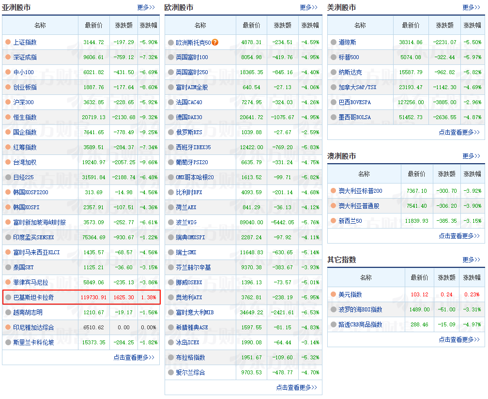Click the 38314.86 price for 道琼斯
The image size is (488, 399).
pos(411,42)
